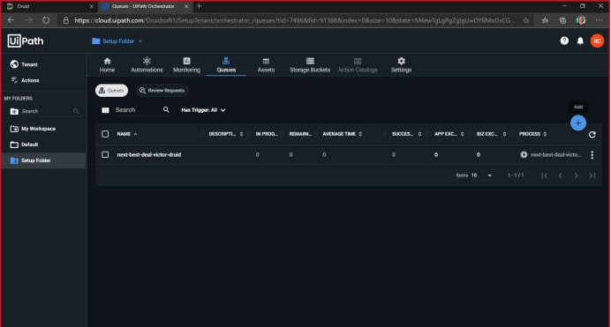Sort by PROCESS column header

pos(532,134)
